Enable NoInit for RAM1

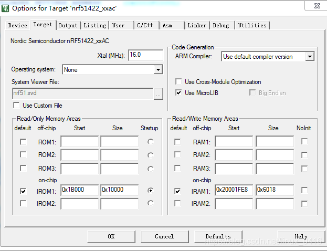304,141
